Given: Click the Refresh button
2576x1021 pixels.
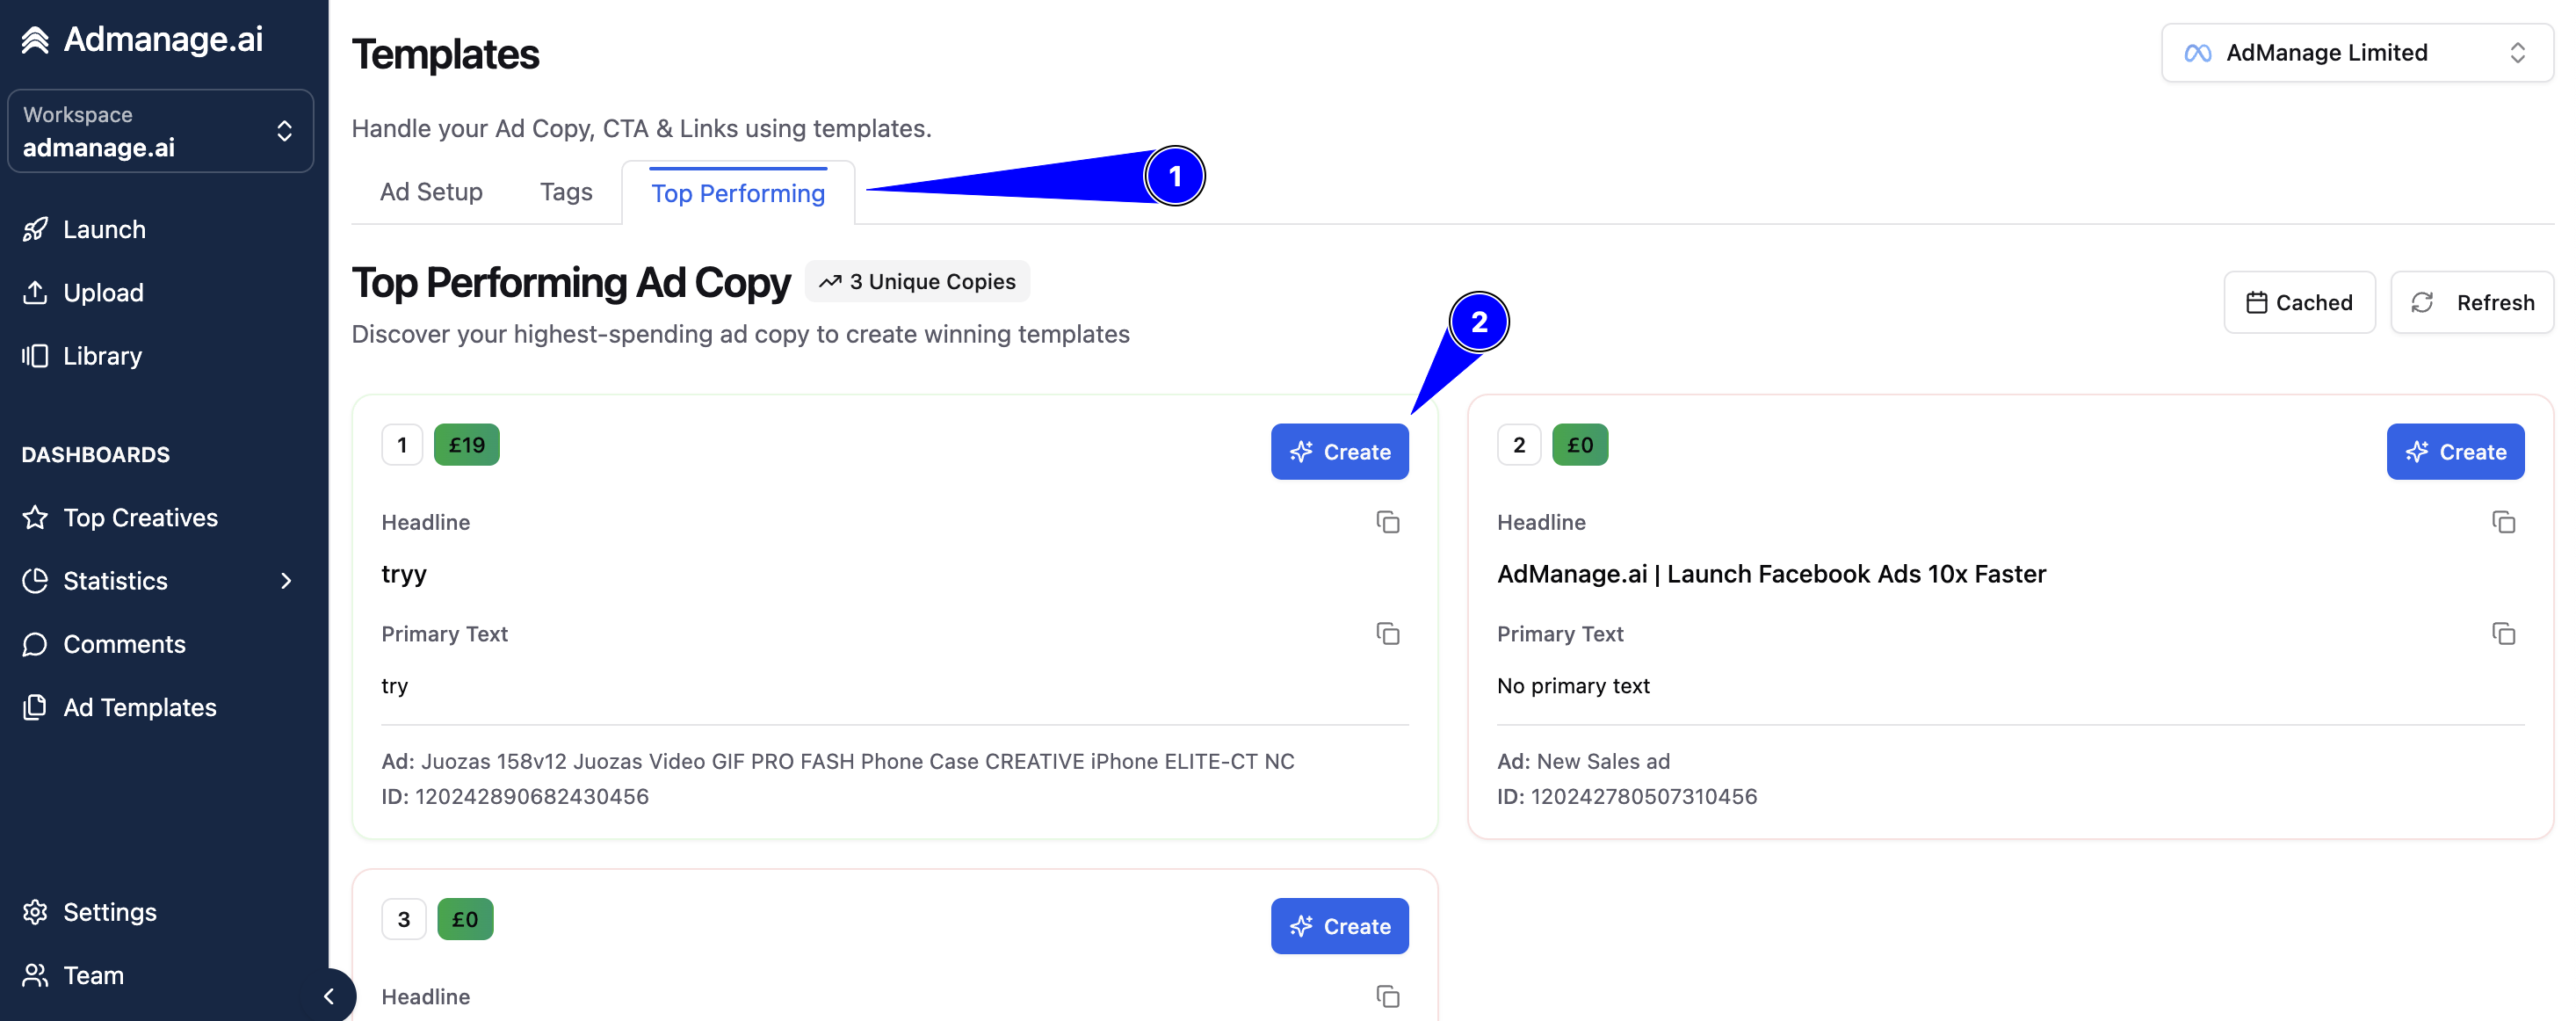Looking at the screenshot, I should click(2471, 302).
